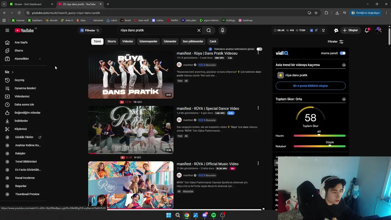Open Discord from the taskbar
The image size is (391, 220).
[x=205, y=215]
